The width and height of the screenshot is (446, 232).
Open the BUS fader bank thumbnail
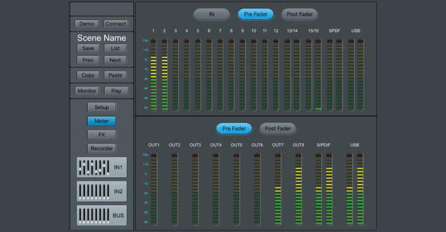pyautogui.click(x=101, y=216)
